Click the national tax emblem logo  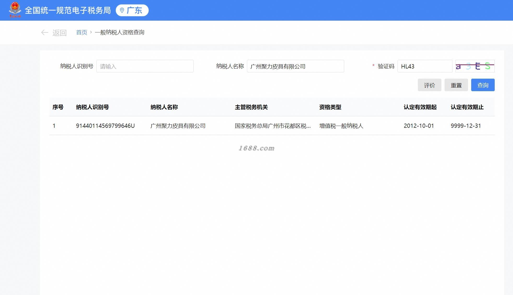[15, 10]
